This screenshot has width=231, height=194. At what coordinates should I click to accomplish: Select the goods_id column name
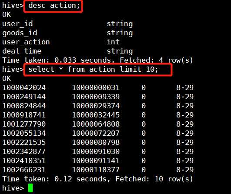20,33
